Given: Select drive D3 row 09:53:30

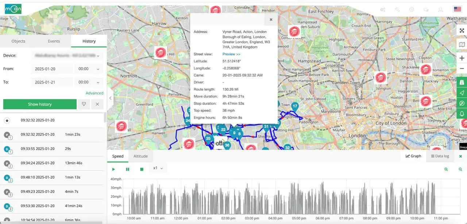Looking at the screenshot, I should click(52, 206).
